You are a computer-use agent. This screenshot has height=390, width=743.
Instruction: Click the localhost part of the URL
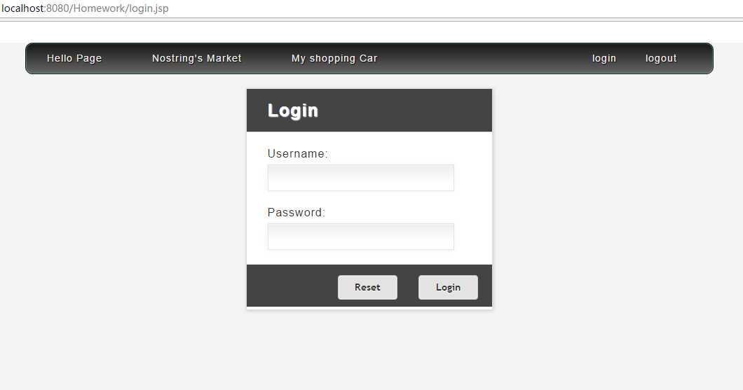[x=22, y=8]
